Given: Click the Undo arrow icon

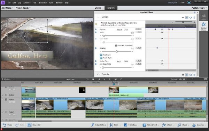Looking at the screenshot, I should point(5,125).
